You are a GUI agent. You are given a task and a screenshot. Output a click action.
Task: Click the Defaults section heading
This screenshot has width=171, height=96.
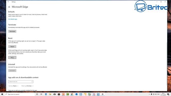11,12
